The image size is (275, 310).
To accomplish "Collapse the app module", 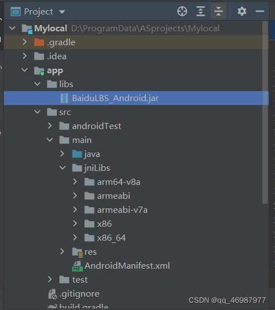I will [25, 70].
